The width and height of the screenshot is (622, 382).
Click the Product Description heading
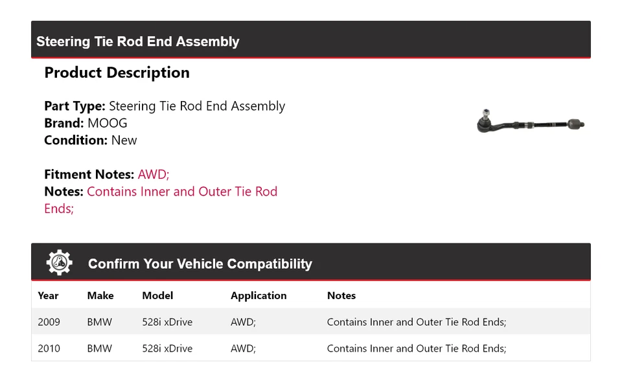click(x=117, y=73)
